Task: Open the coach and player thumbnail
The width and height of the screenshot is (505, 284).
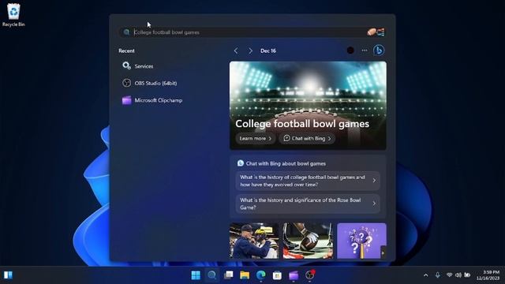Action: 254,241
